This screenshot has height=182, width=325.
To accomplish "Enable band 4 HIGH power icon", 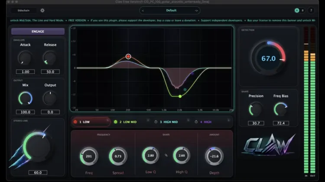I will click(196, 122).
